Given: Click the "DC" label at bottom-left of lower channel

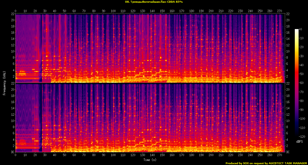Looking at the screenshot, I should tap(12, 152).
